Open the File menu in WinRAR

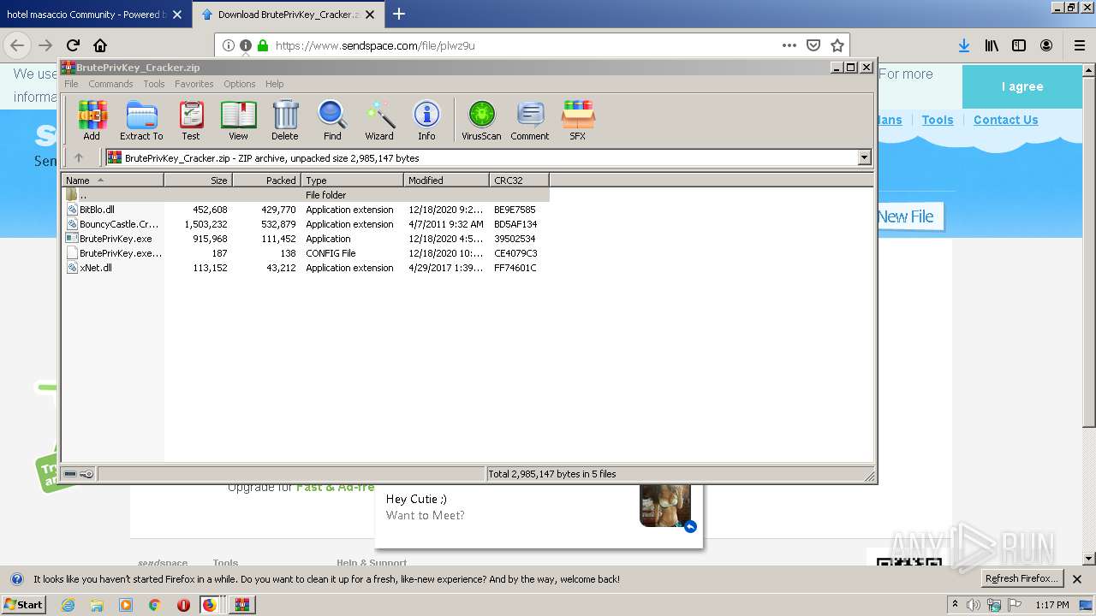pyautogui.click(x=71, y=84)
